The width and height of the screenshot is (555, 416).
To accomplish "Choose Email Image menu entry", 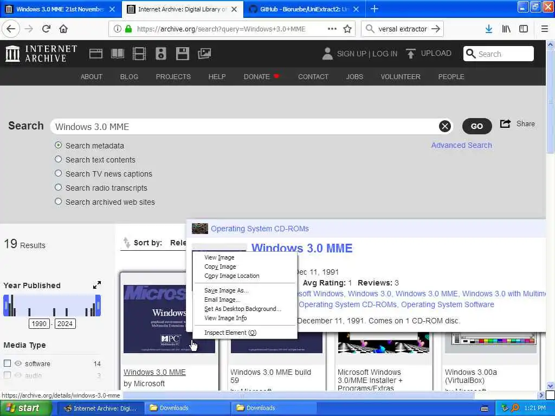I will coord(222,300).
